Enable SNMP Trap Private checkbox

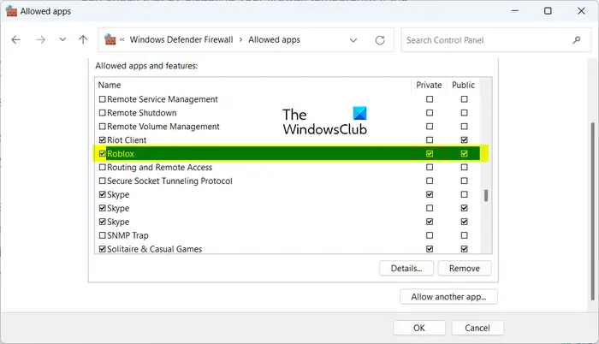tap(430, 235)
